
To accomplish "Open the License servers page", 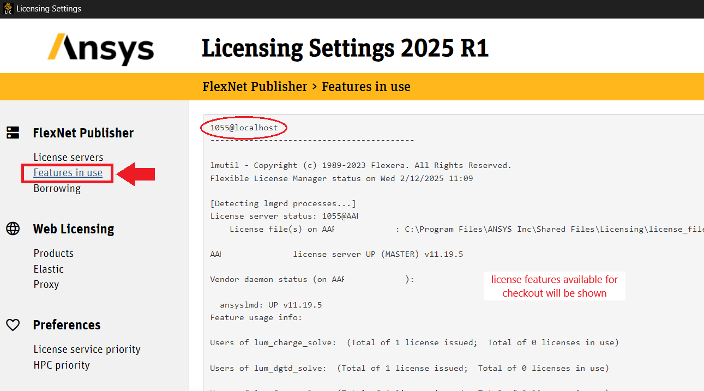I will 68,157.
